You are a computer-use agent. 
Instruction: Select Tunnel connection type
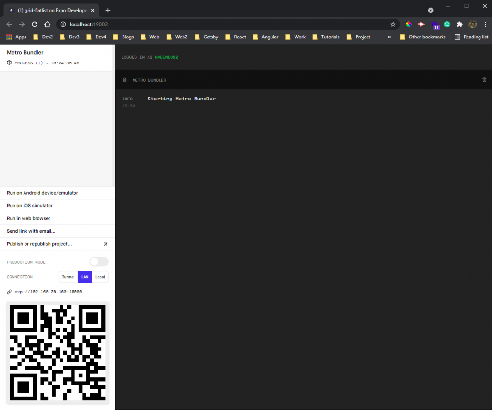(x=68, y=277)
